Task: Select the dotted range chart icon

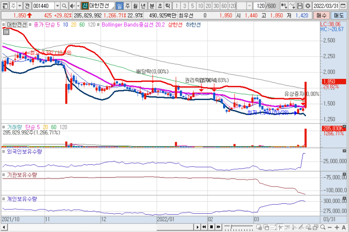Action: pyautogui.click(x=273, y=227)
